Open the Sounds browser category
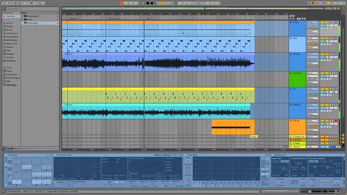Viewport: 347px width, 195px height. click(10, 27)
